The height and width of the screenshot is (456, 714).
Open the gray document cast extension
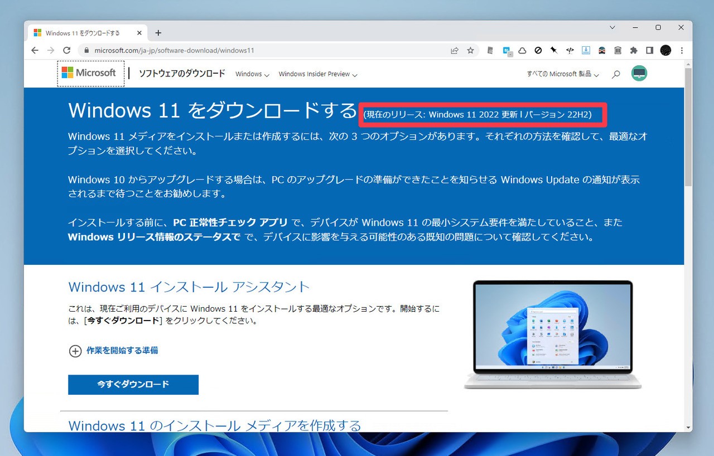(490, 50)
